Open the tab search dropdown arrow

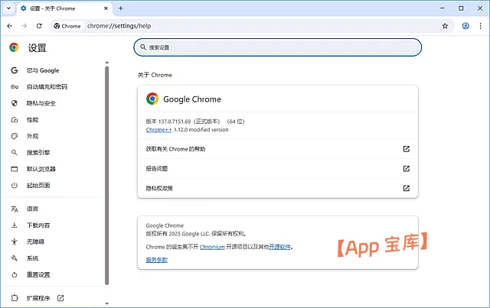pos(8,8)
